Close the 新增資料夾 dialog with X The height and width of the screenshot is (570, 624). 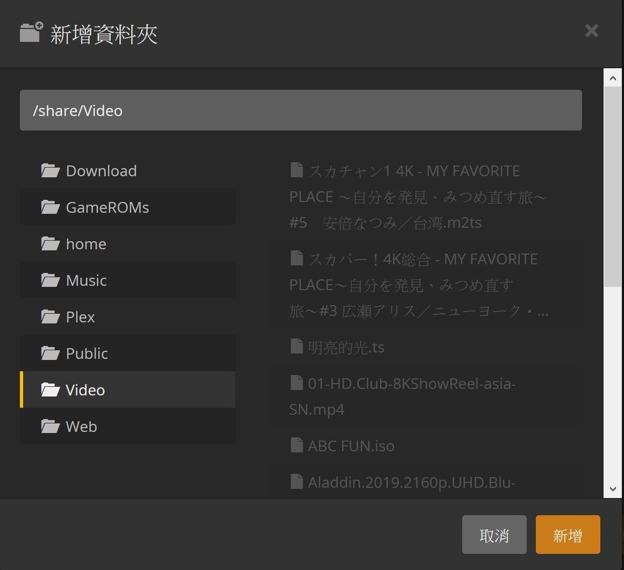[592, 30]
